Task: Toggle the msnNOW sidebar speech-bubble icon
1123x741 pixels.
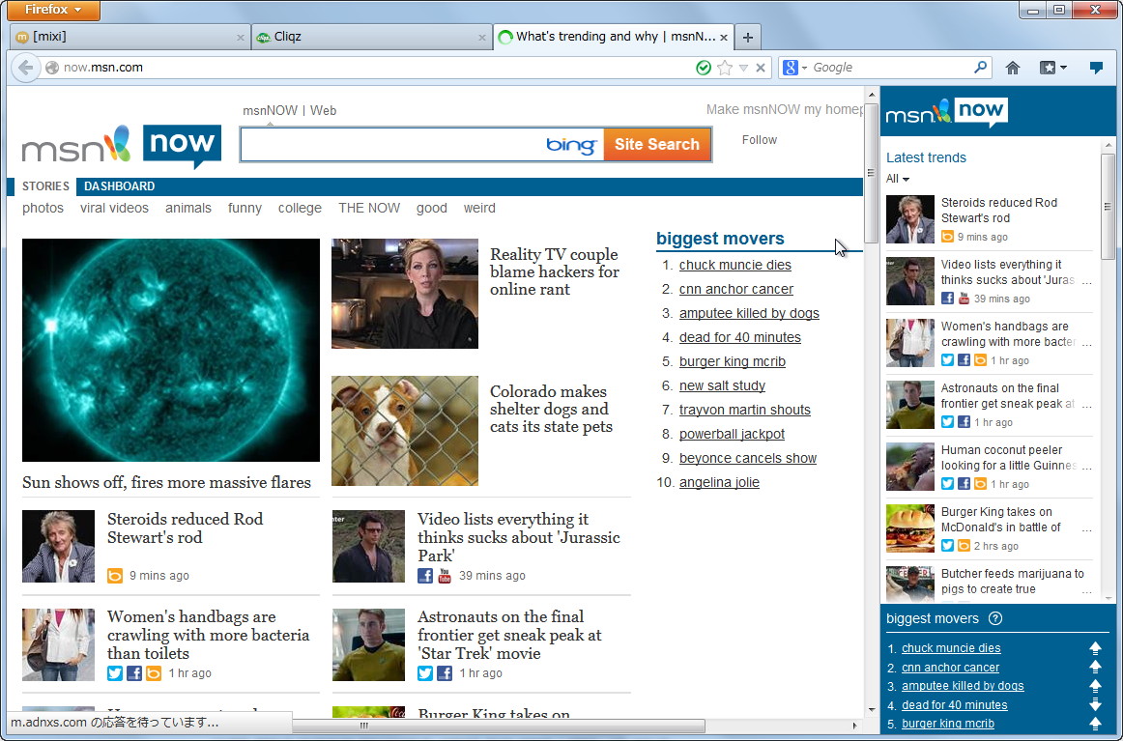Action: [1096, 68]
